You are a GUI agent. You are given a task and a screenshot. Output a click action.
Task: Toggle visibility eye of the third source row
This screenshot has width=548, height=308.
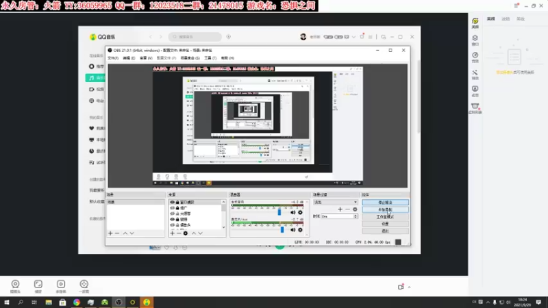click(173, 214)
